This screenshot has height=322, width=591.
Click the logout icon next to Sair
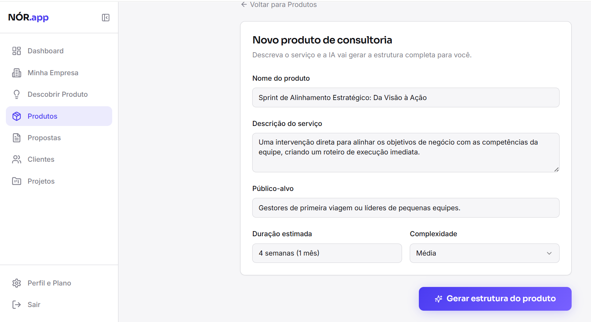16,304
